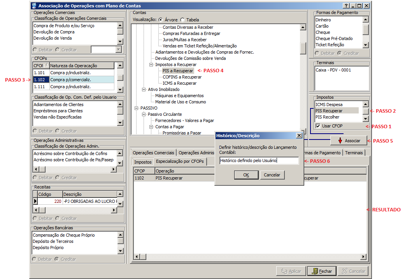Screen dimensions: 405x279
Task: Click scroll-up arrow in Impostos list
Action: tap(366, 104)
